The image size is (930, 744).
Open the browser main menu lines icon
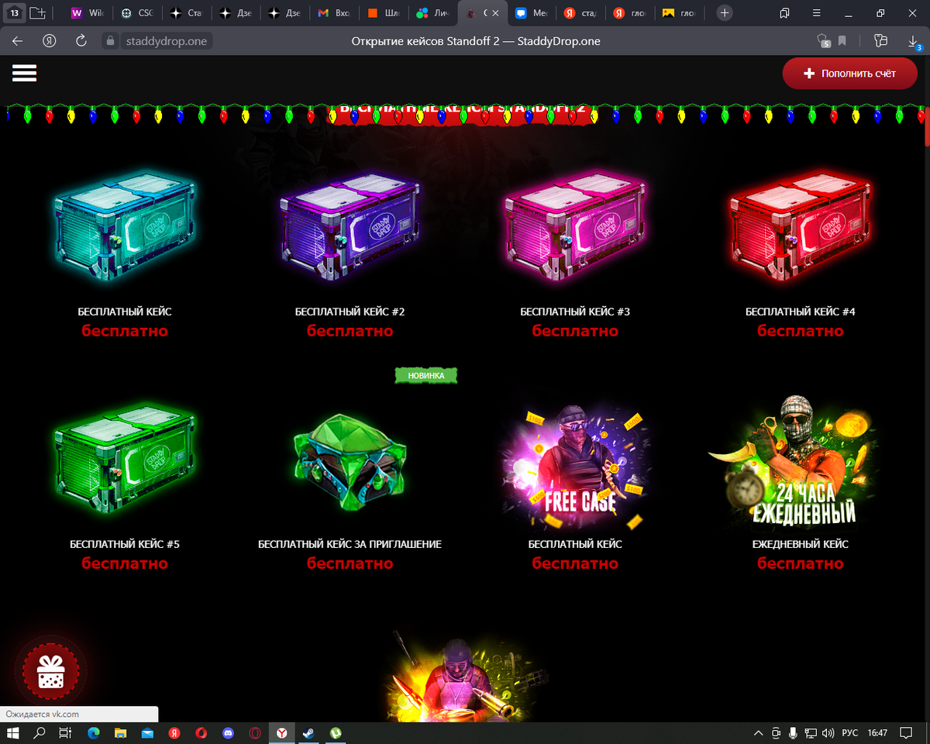tap(815, 13)
